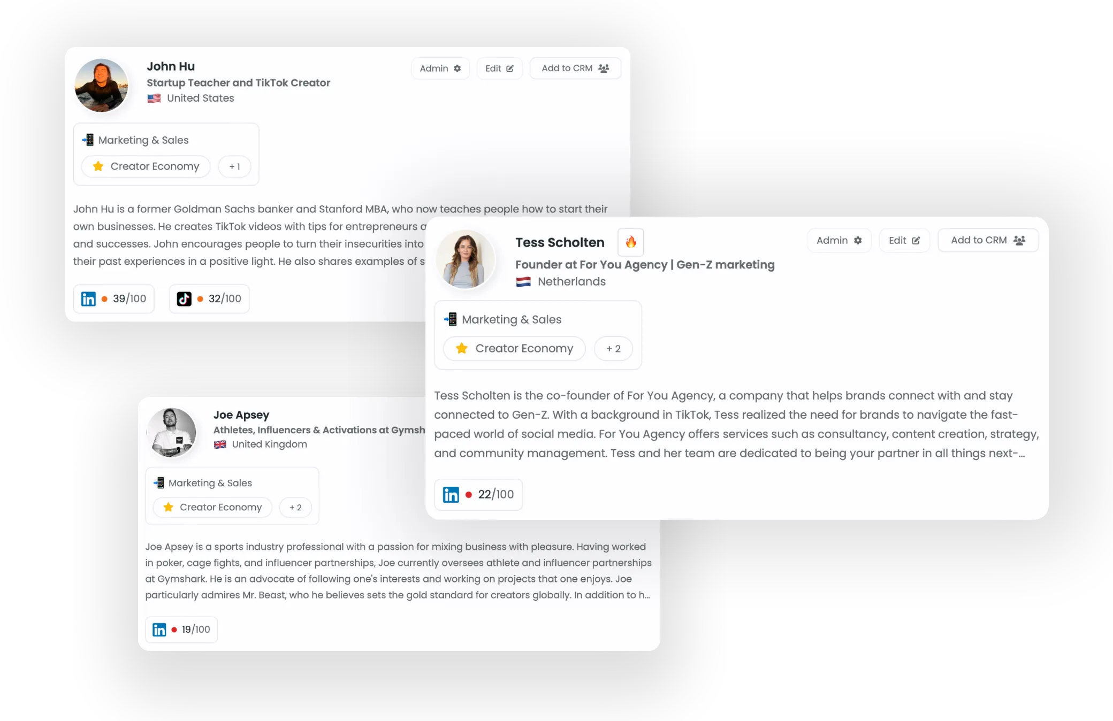Edit Tess Scholten's profile
The image size is (1113, 721).
click(904, 241)
